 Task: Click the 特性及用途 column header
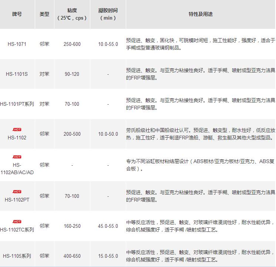click(201, 14)
